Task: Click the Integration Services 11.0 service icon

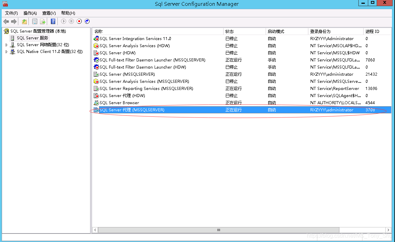Action: 96,39
